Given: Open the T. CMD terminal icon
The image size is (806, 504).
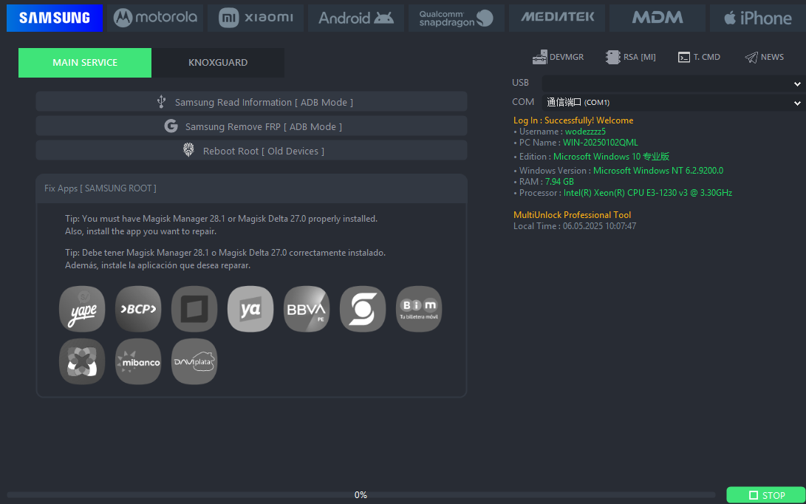Looking at the screenshot, I should coord(699,56).
